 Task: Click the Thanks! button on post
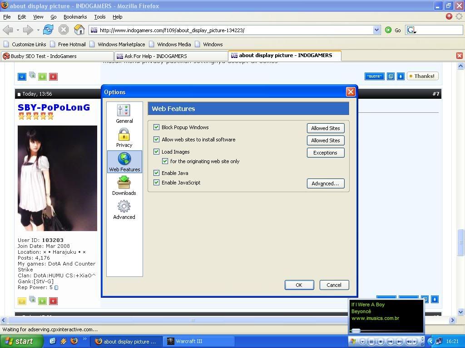[x=422, y=76]
